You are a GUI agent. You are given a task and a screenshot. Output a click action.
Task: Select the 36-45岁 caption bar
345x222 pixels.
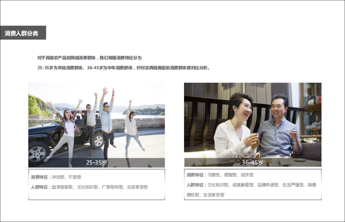(x=252, y=162)
